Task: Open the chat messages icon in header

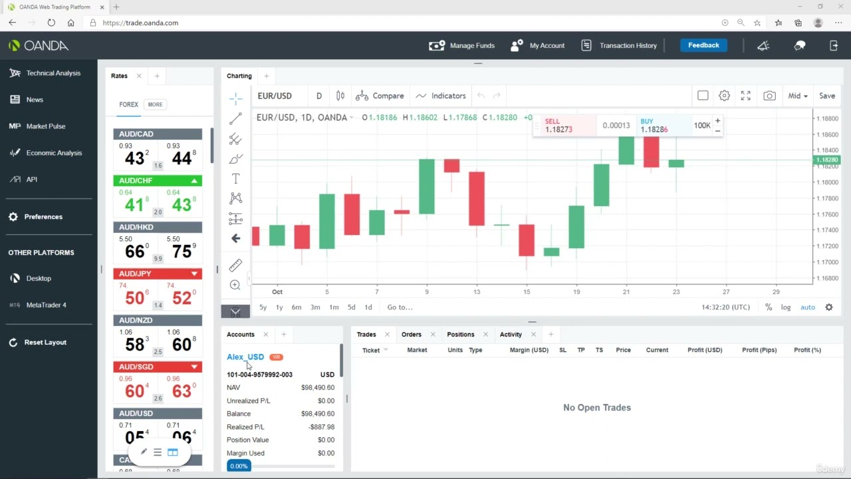Action: pyautogui.click(x=800, y=45)
